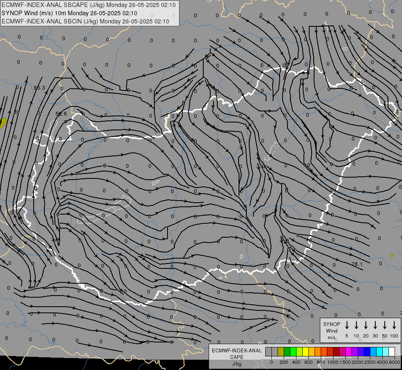Click the SBCIN title line at top
This screenshot has width=402, height=370.
click(85, 21)
